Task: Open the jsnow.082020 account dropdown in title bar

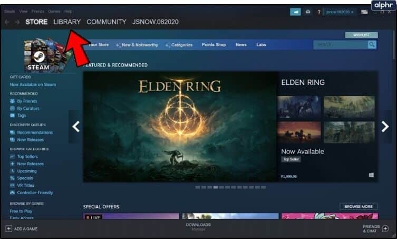Action: (340, 12)
